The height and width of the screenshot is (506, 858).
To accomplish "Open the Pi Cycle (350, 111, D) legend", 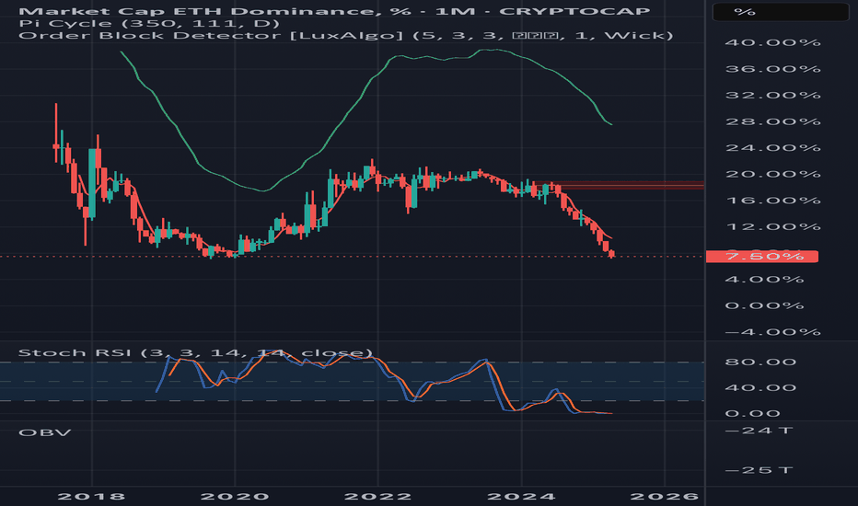I will (x=149, y=23).
